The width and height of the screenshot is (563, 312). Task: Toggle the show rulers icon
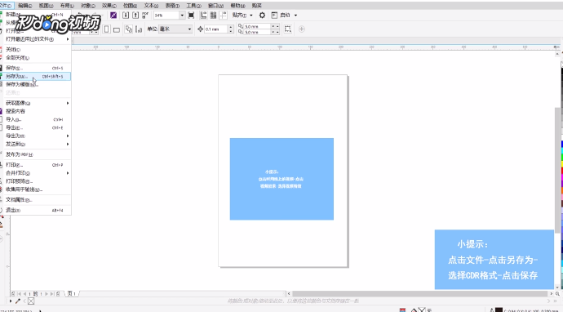point(203,15)
